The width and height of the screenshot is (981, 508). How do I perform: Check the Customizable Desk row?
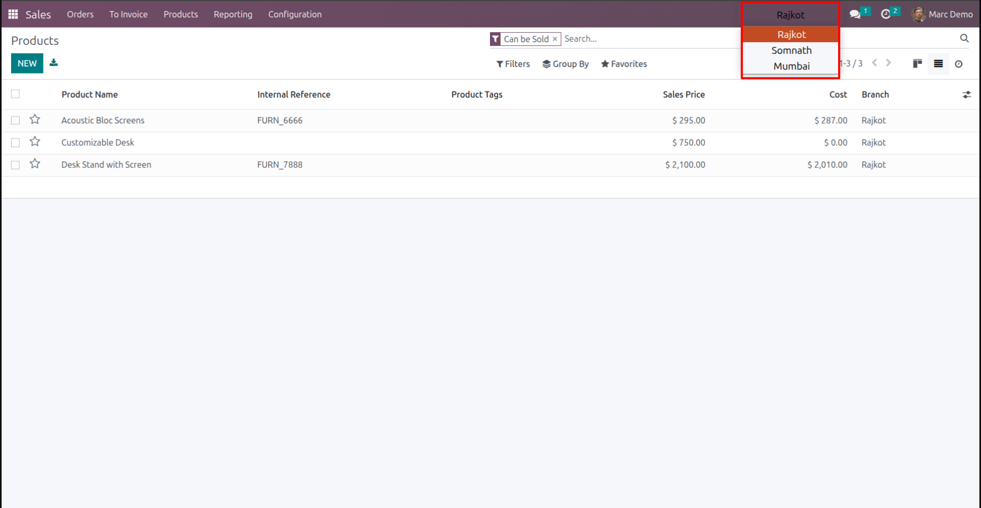pos(15,143)
